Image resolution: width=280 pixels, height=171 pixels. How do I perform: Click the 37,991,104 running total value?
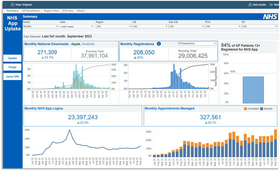(x=94, y=56)
